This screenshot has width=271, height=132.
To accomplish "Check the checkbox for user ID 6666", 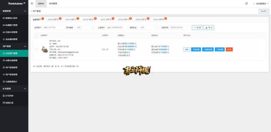I will pyautogui.click(x=37, y=49).
